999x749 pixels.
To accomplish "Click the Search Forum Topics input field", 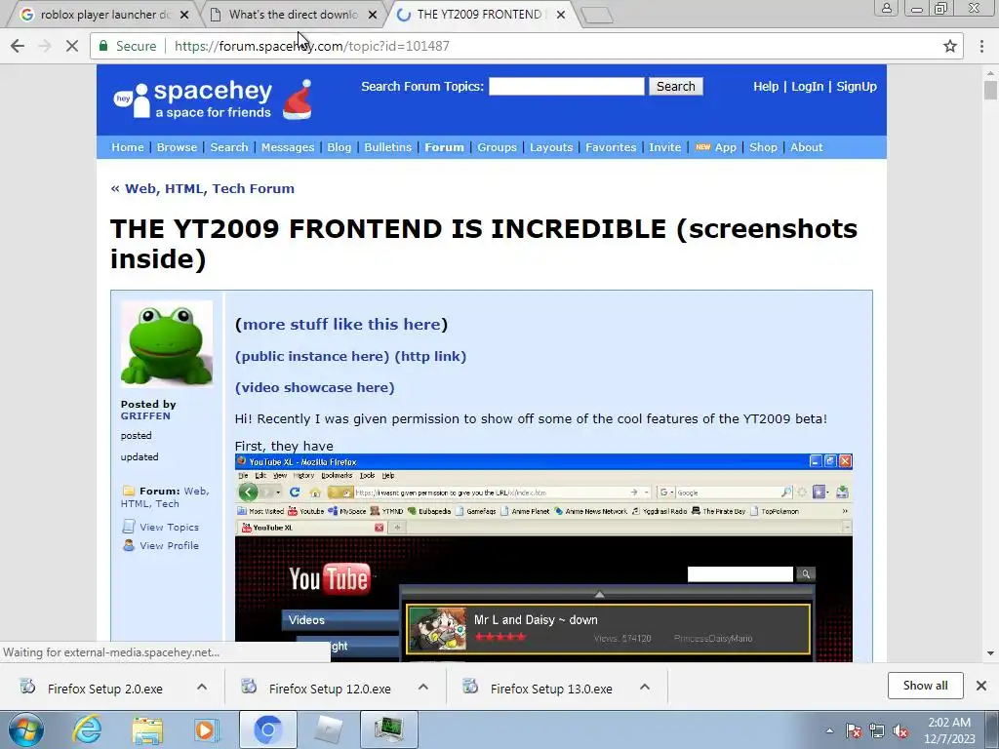I will point(567,86).
